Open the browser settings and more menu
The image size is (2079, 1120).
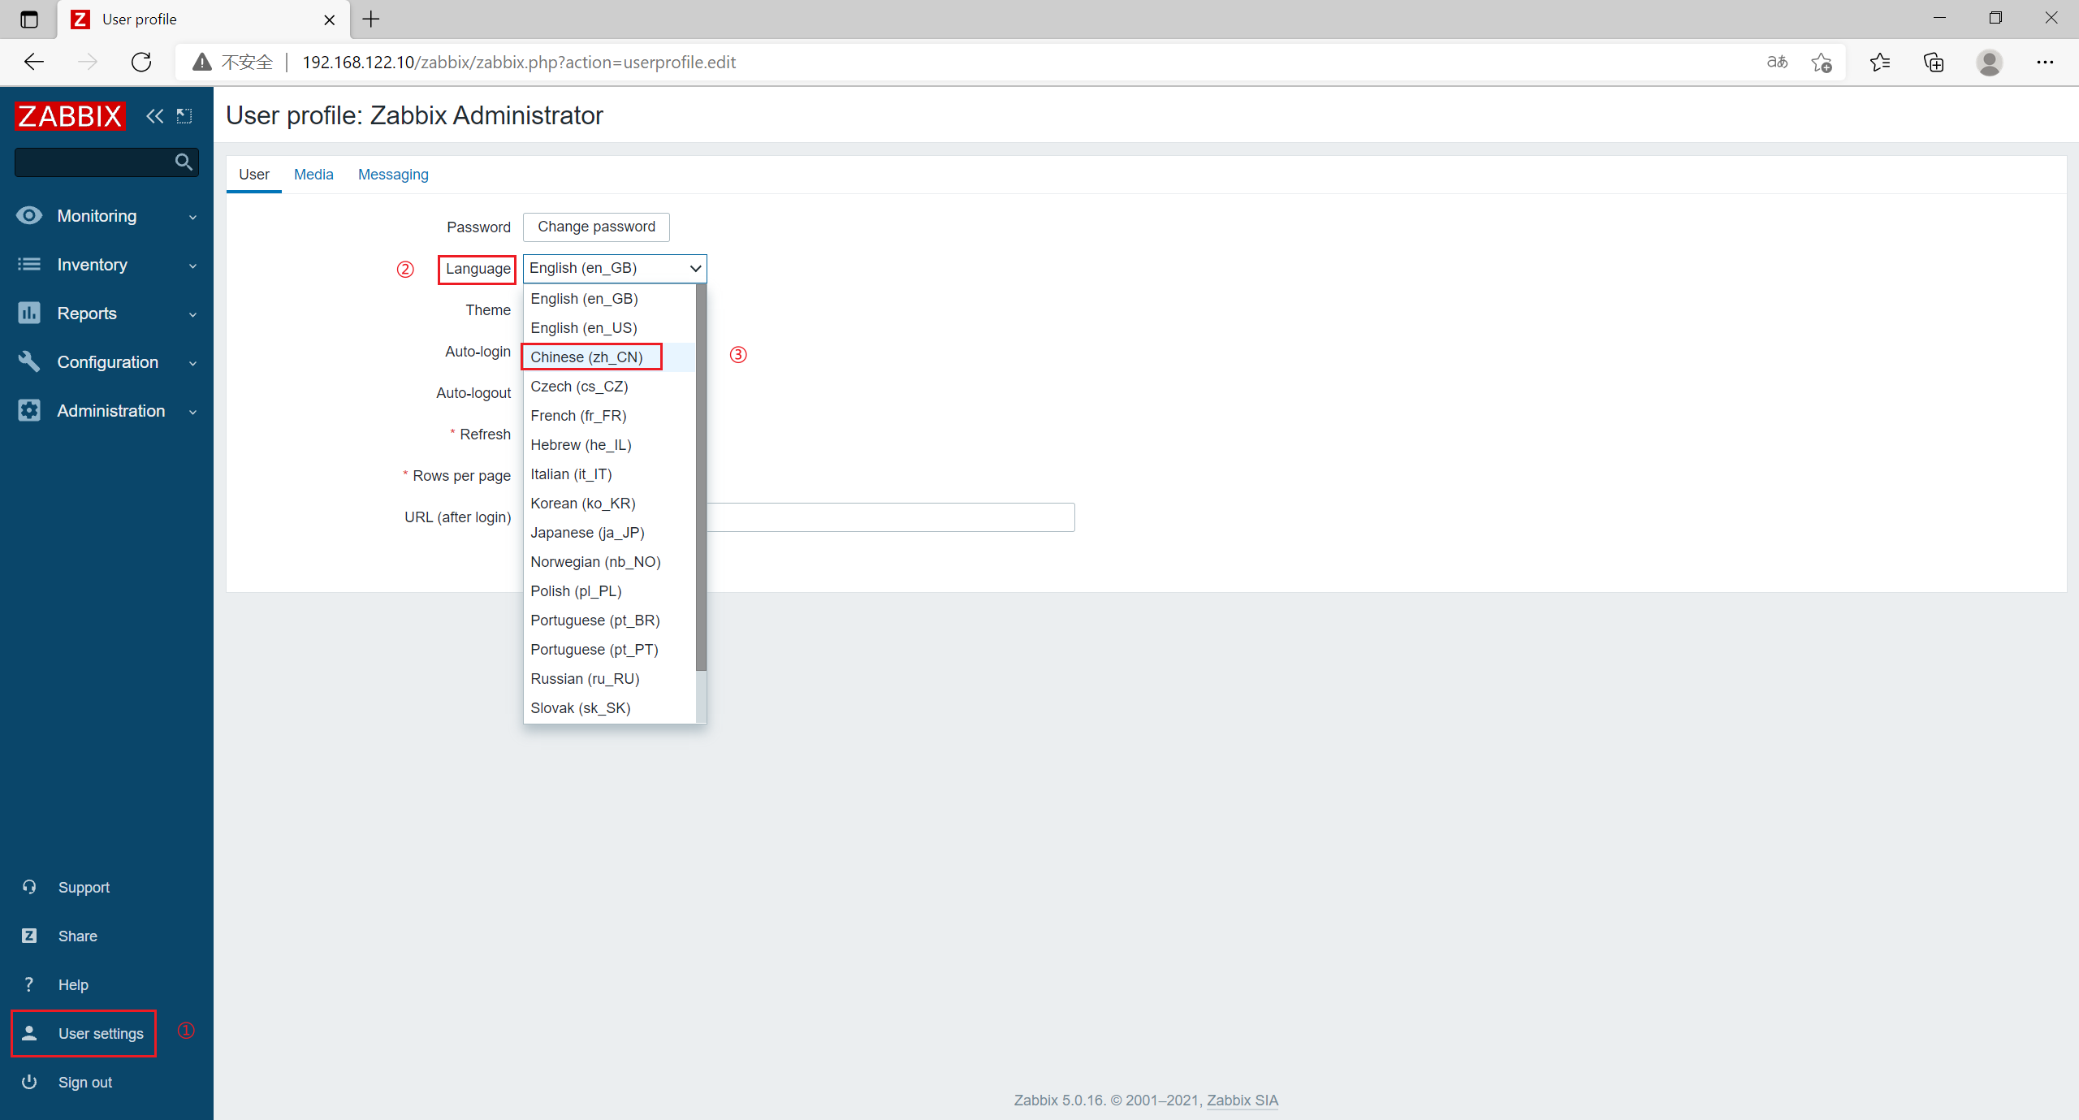tap(2045, 62)
